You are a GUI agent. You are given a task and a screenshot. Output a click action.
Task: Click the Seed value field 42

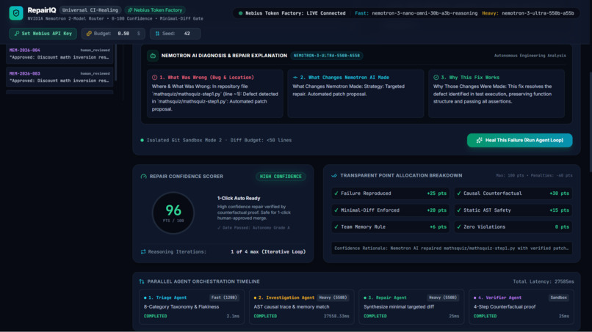(x=187, y=34)
